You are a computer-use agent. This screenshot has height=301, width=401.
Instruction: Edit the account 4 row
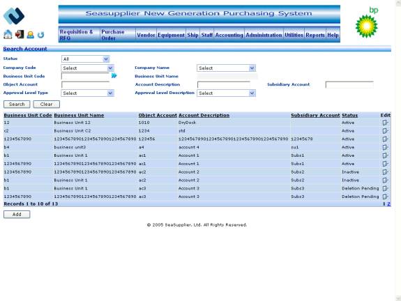pos(385,148)
